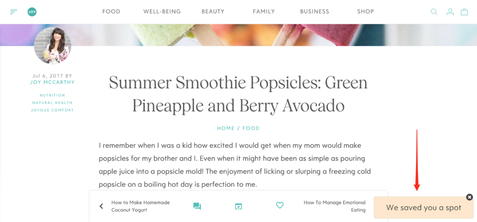Click the comments speech bubble icon
The width and height of the screenshot is (477, 222).
coord(197,206)
